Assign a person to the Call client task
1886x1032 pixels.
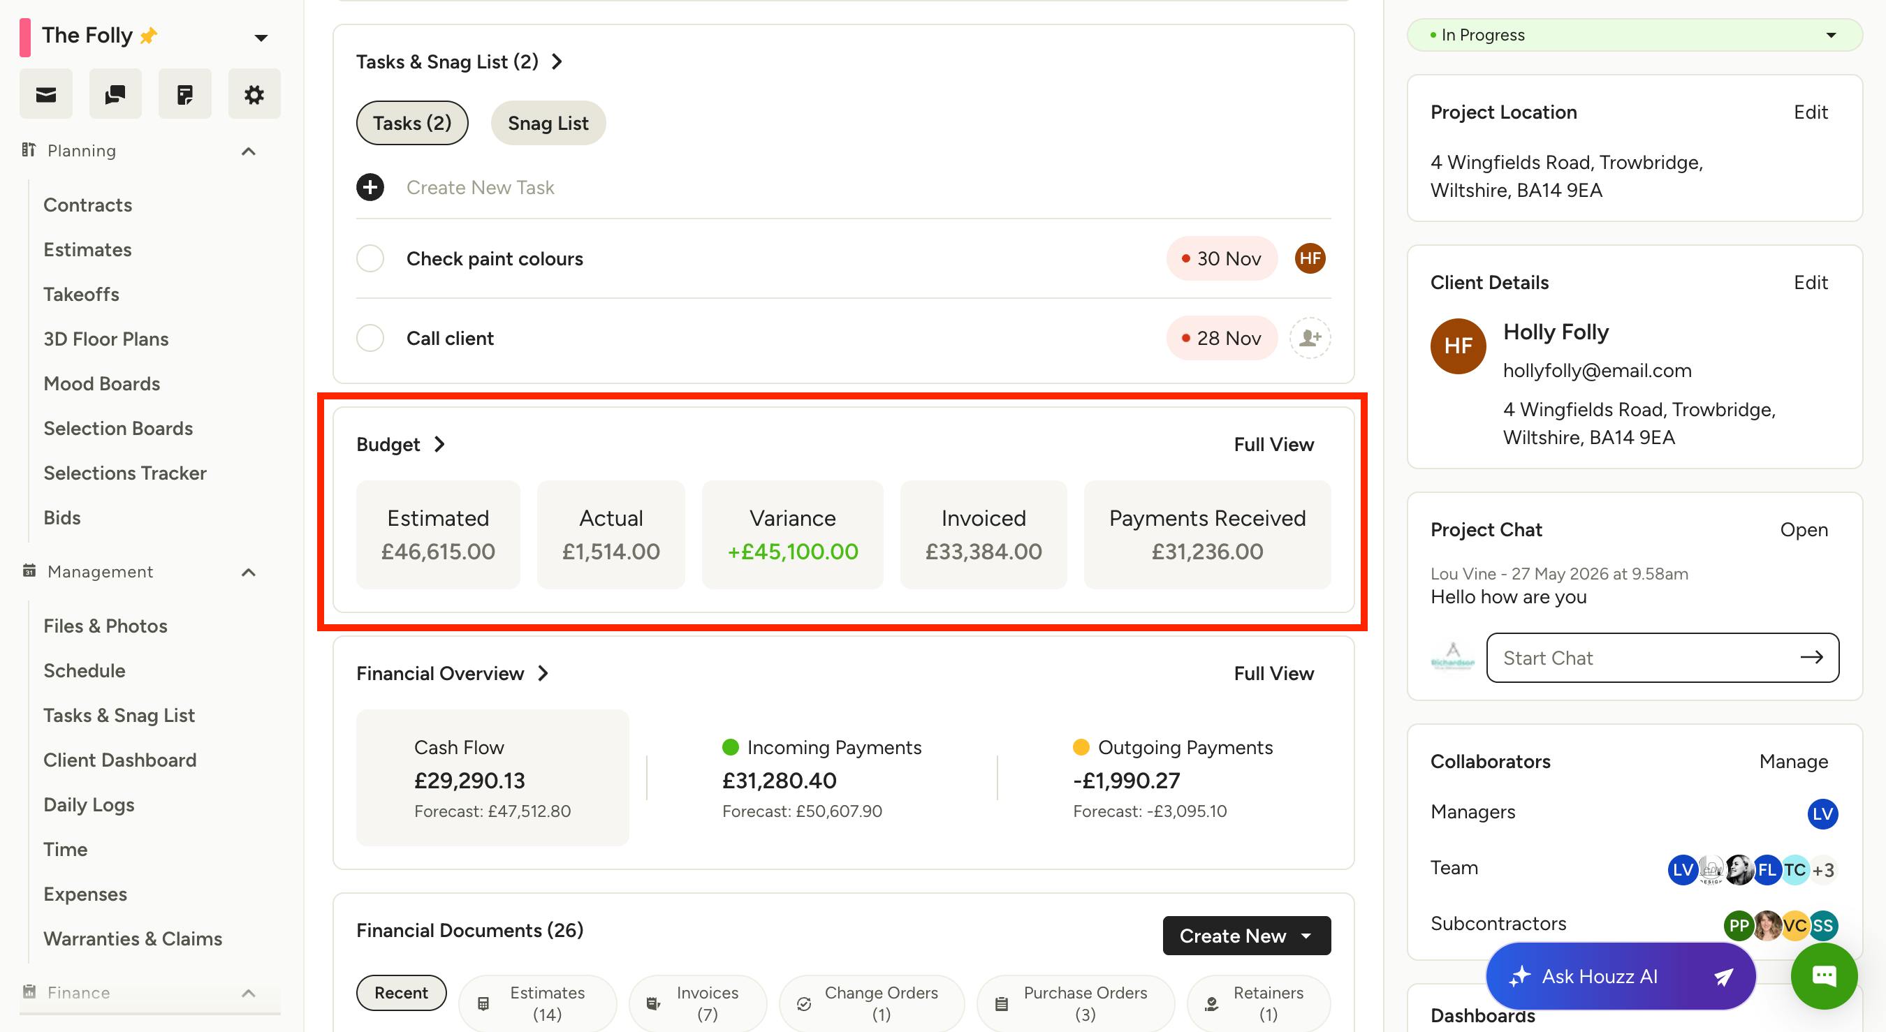pos(1310,338)
